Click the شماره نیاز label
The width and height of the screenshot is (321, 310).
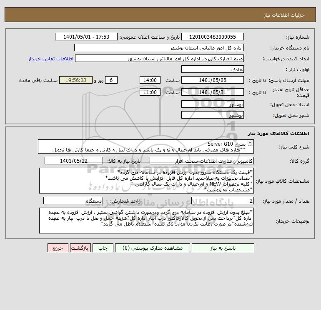click(298, 37)
